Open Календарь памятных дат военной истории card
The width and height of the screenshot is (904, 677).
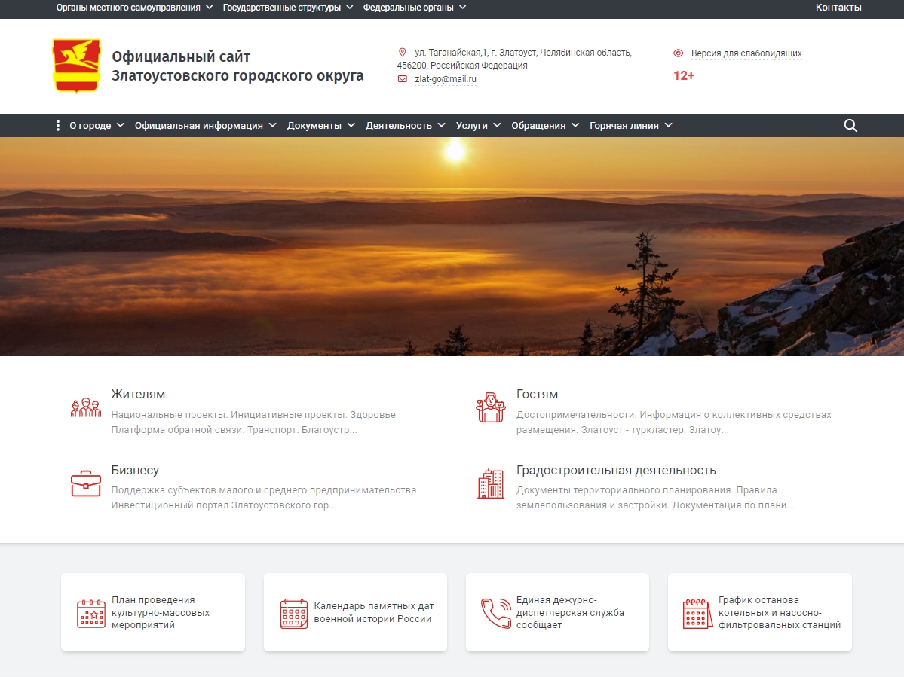pyautogui.click(x=355, y=612)
